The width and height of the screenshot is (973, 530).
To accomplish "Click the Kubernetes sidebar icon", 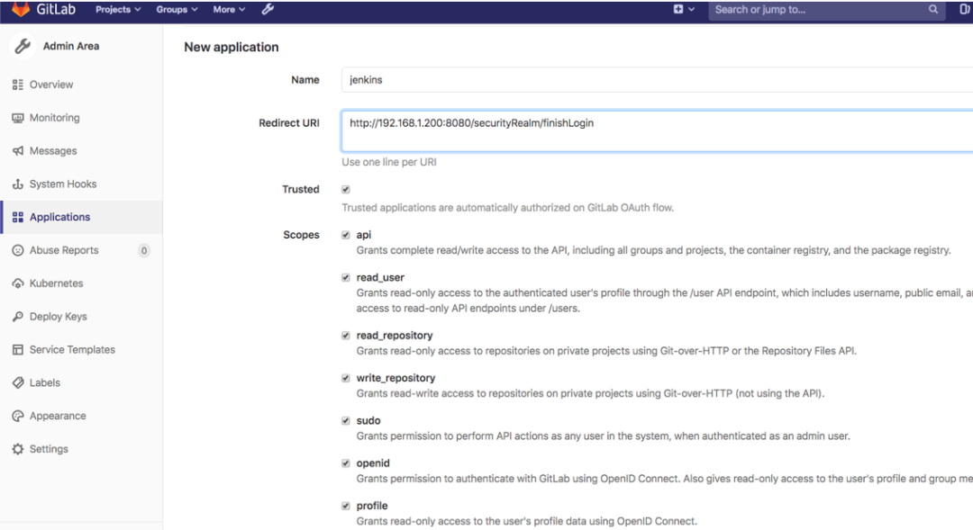I will click(18, 283).
